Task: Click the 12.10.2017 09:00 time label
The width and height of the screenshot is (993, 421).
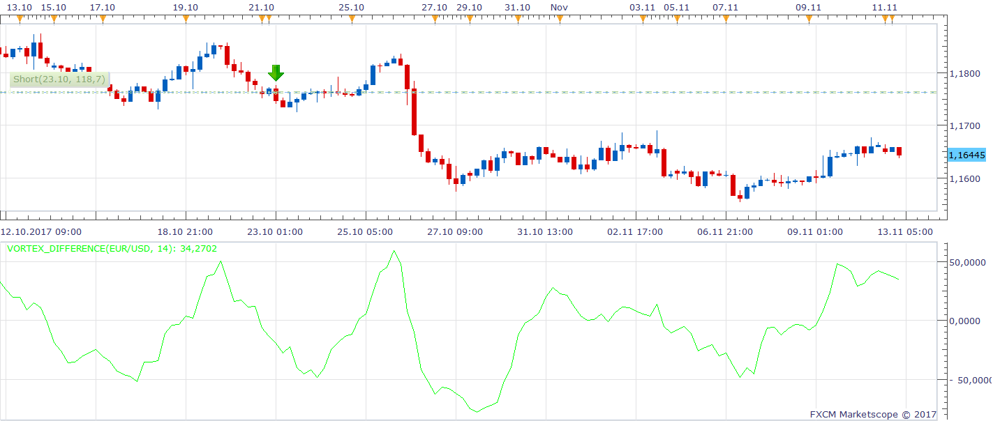Action: 40,231
